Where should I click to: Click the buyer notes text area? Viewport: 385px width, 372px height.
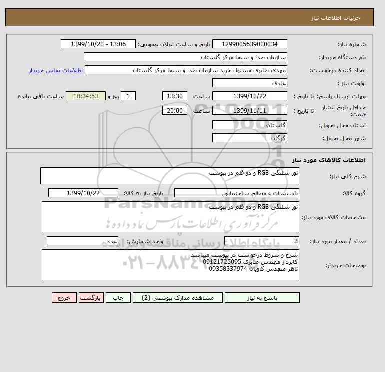tap(170, 265)
